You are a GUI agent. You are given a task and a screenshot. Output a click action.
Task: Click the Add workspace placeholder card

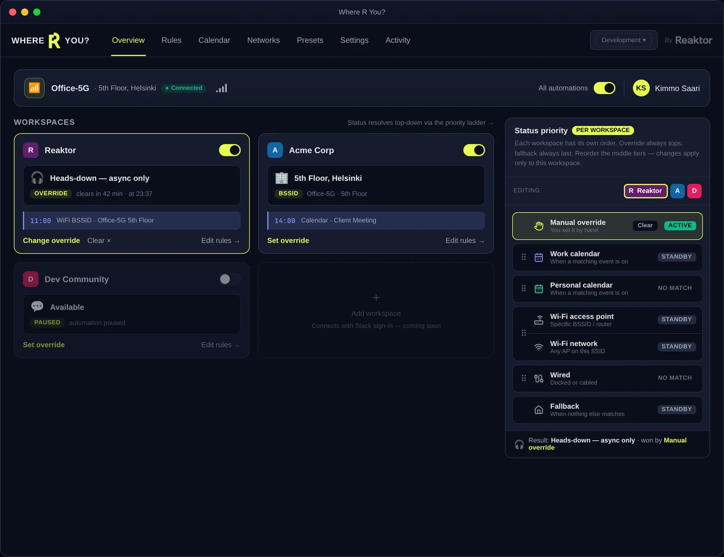coord(376,310)
